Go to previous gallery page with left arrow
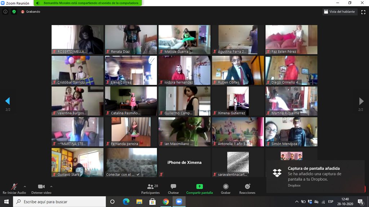 click(x=8, y=101)
